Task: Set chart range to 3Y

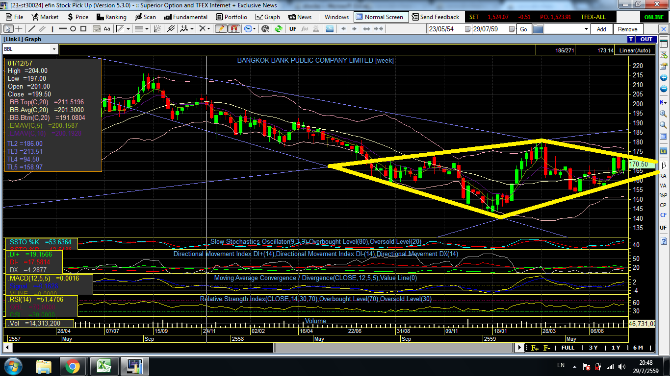Action: (x=593, y=348)
